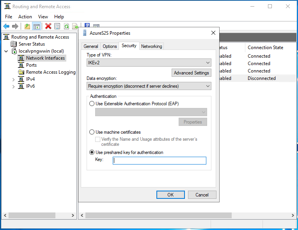Select Remote Access Logging in the tree

(x=51, y=72)
